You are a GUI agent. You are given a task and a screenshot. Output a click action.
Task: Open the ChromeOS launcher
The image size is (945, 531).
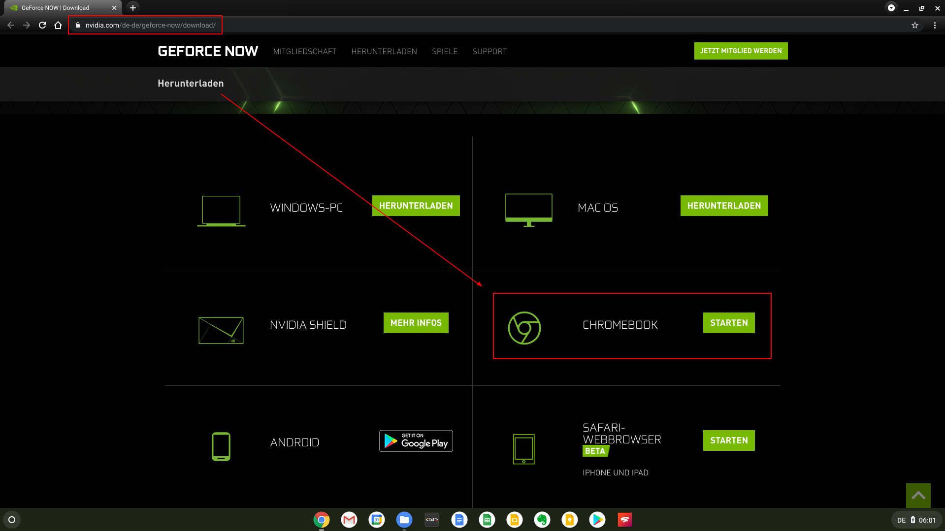click(x=12, y=520)
